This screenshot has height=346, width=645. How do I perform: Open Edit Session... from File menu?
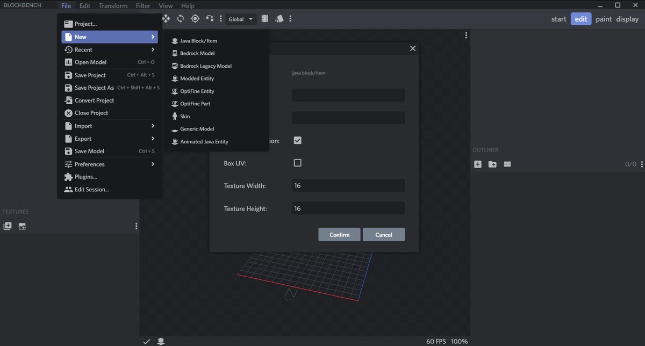click(x=110, y=190)
